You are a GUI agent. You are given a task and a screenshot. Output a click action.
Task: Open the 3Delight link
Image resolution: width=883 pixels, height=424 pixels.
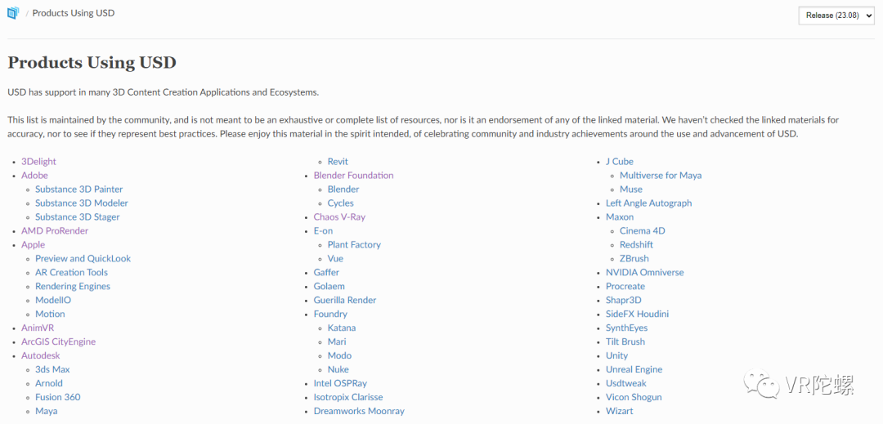coord(39,162)
